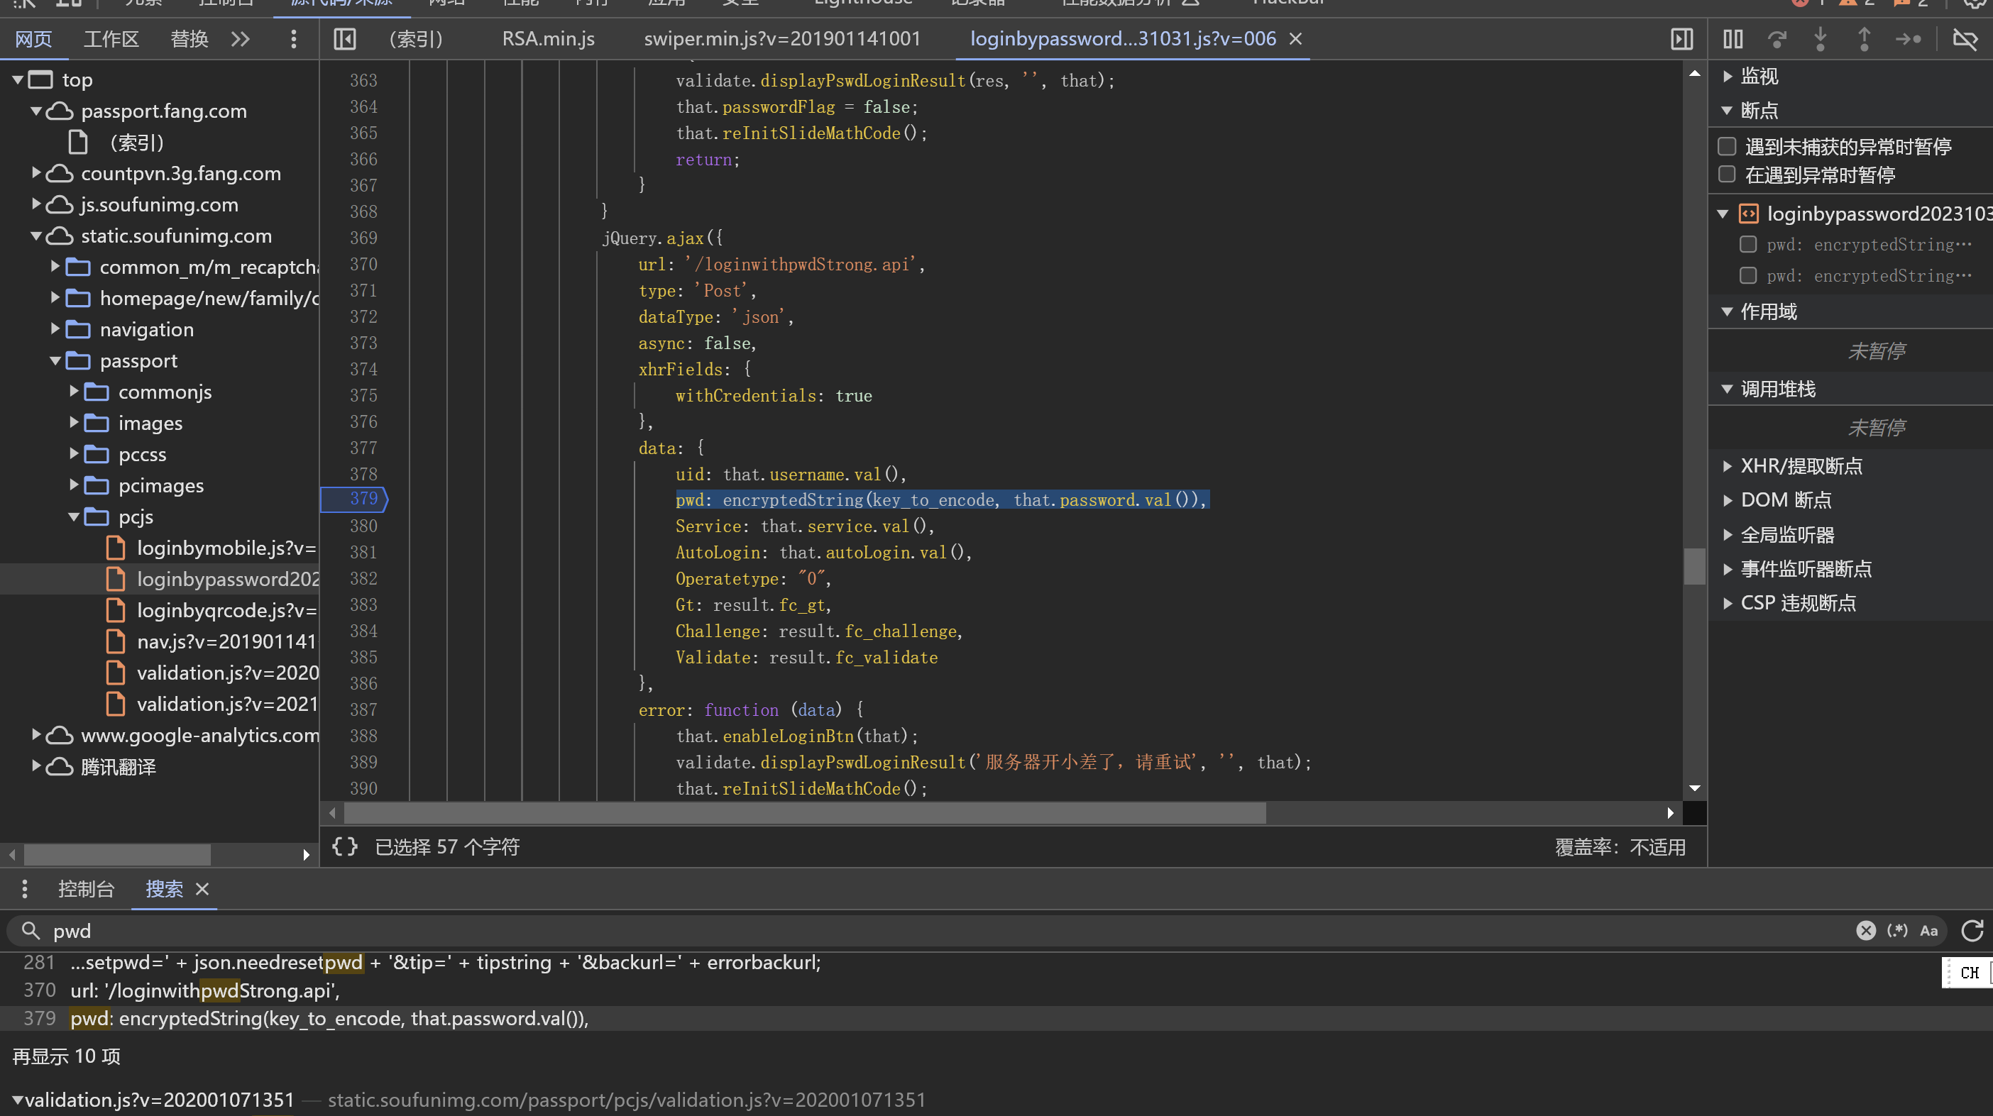Toggle first pwd encryptedString breakpoint checkbox
The height and width of the screenshot is (1116, 1993).
coord(1747,244)
